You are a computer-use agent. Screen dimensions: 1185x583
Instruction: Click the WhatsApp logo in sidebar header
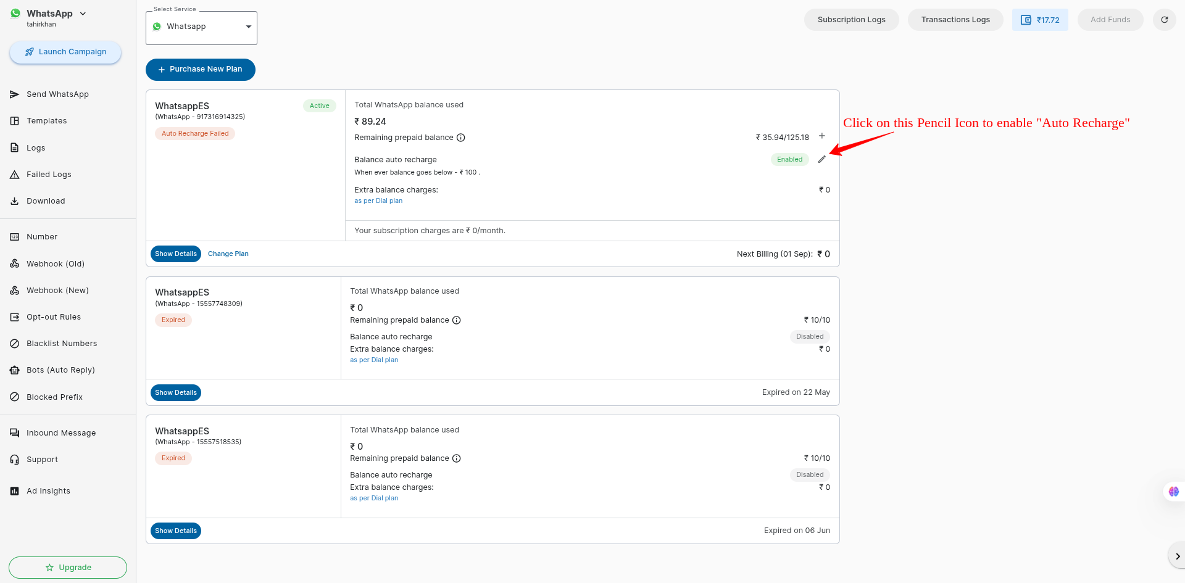tap(15, 14)
